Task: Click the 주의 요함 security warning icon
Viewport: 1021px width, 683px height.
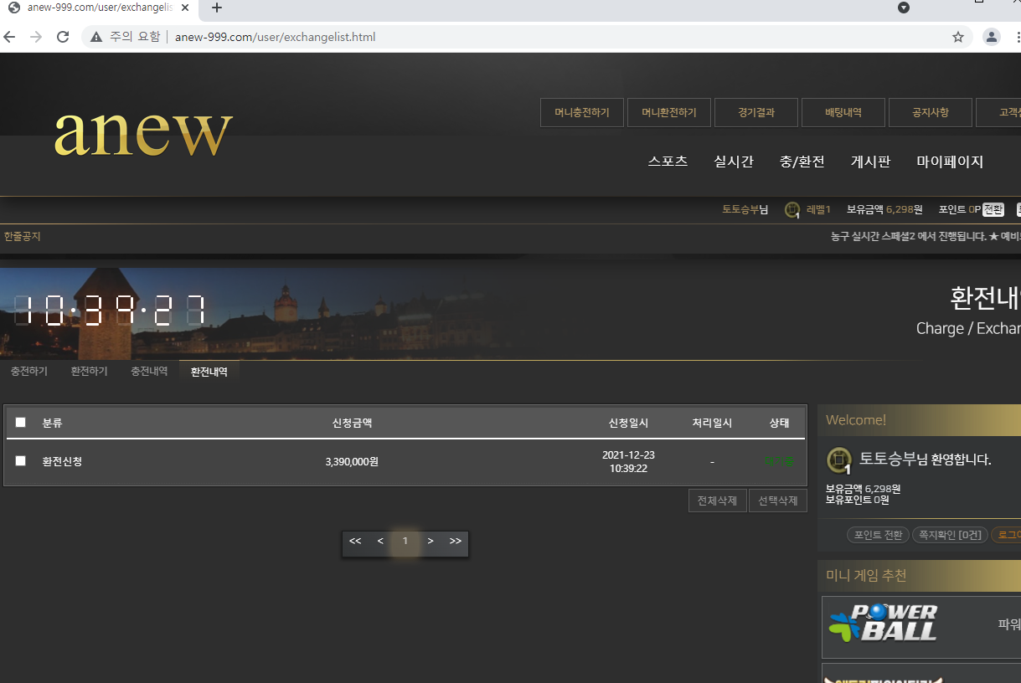Action: click(x=95, y=37)
